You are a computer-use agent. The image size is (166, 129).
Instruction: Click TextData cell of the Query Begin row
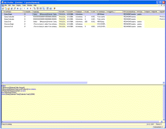tap(45, 14)
